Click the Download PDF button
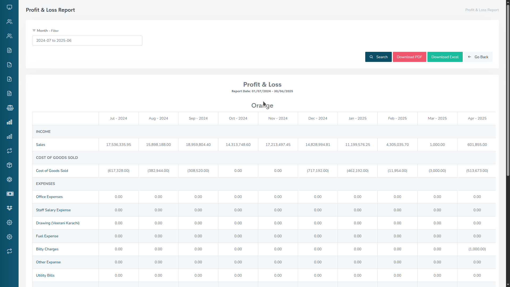The image size is (510, 287). tap(409, 57)
